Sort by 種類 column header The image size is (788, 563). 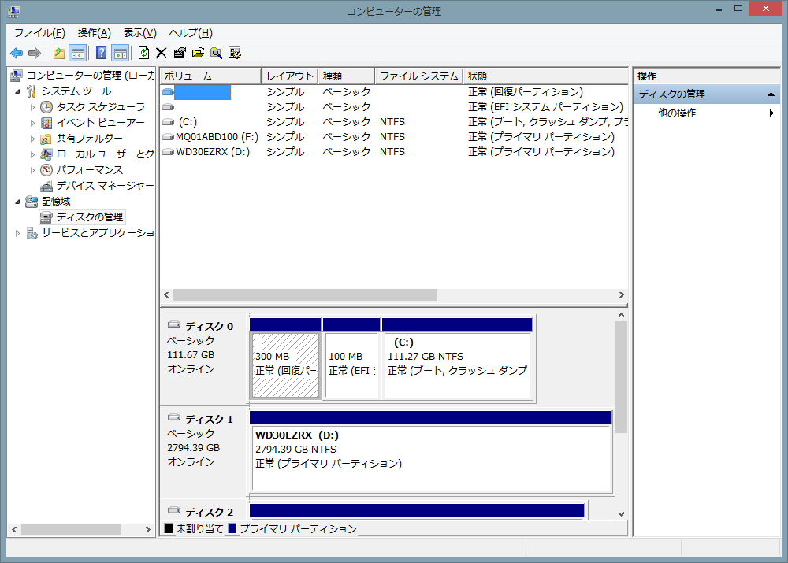[x=347, y=76]
